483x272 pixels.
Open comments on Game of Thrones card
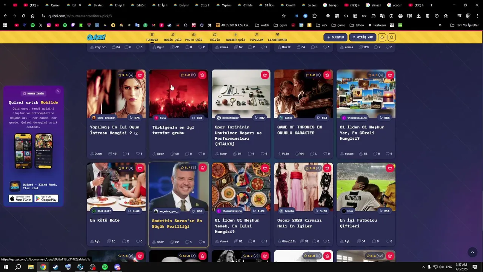313,154
